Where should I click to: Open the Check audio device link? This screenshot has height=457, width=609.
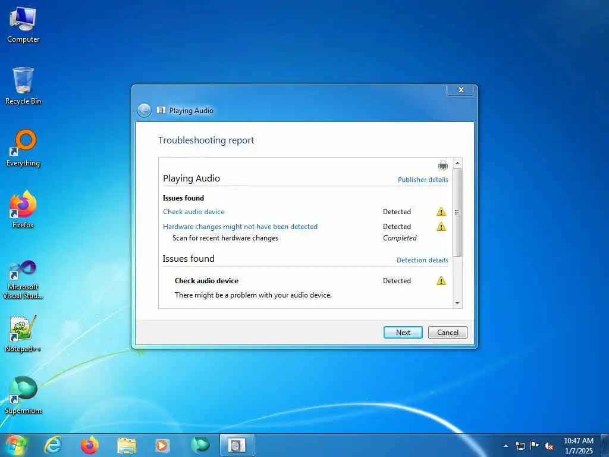(x=194, y=212)
